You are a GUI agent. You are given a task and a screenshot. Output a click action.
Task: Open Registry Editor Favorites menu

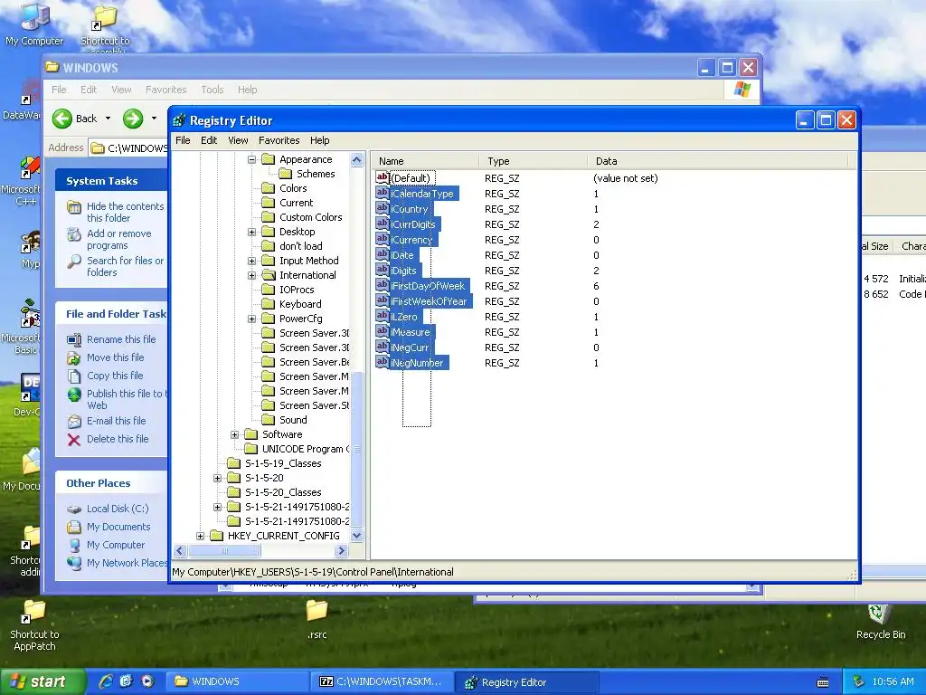coord(279,140)
